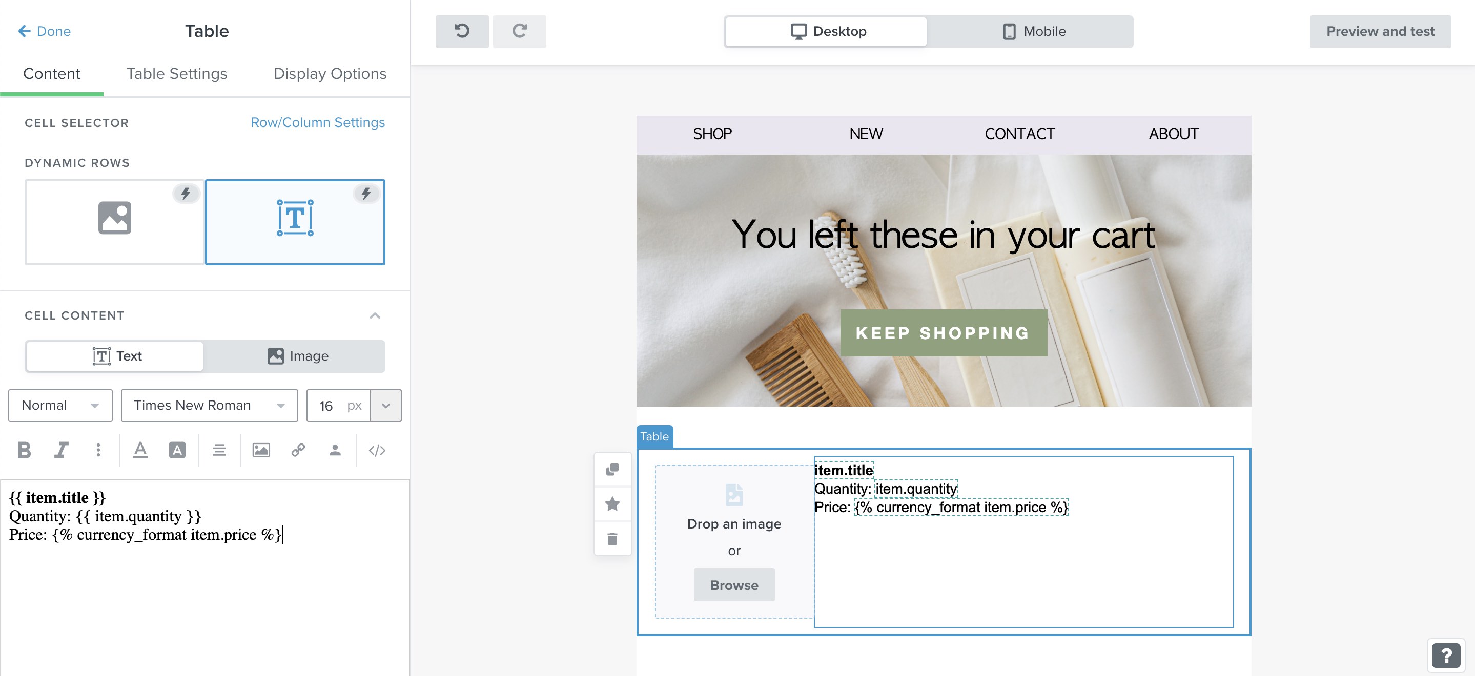Toggle Desktop preview mode
1475x676 pixels.
pos(825,31)
